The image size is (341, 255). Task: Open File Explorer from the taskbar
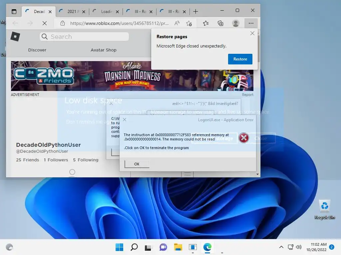click(x=178, y=247)
